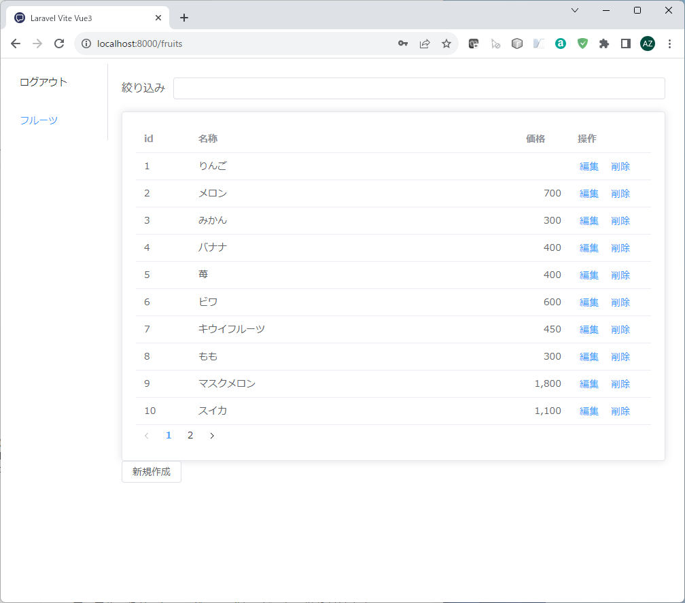Click next page chevron
The height and width of the screenshot is (603, 685).
click(x=212, y=436)
